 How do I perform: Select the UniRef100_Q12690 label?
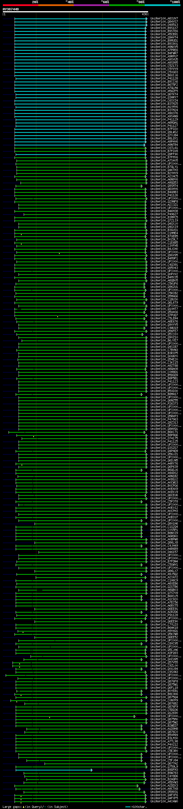coord(164,713)
